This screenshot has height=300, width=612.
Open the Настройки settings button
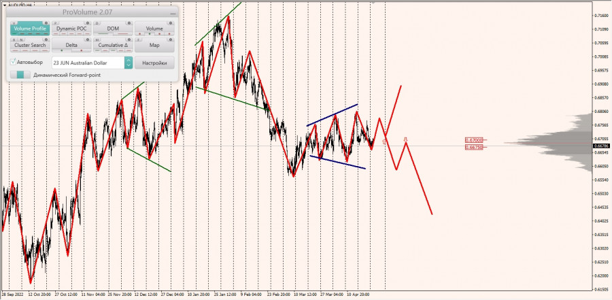pos(154,63)
